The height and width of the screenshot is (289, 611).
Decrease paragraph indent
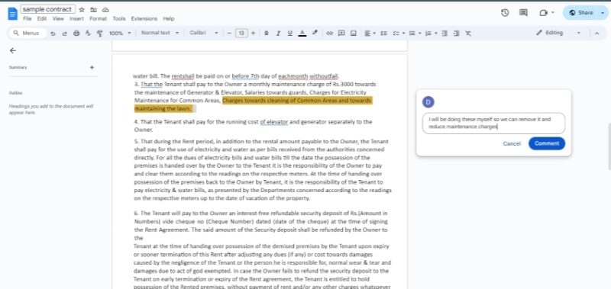tap(445, 33)
